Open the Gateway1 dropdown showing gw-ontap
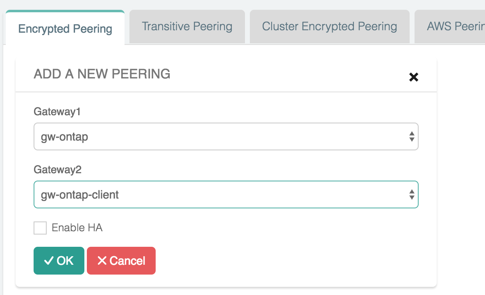 (225, 137)
